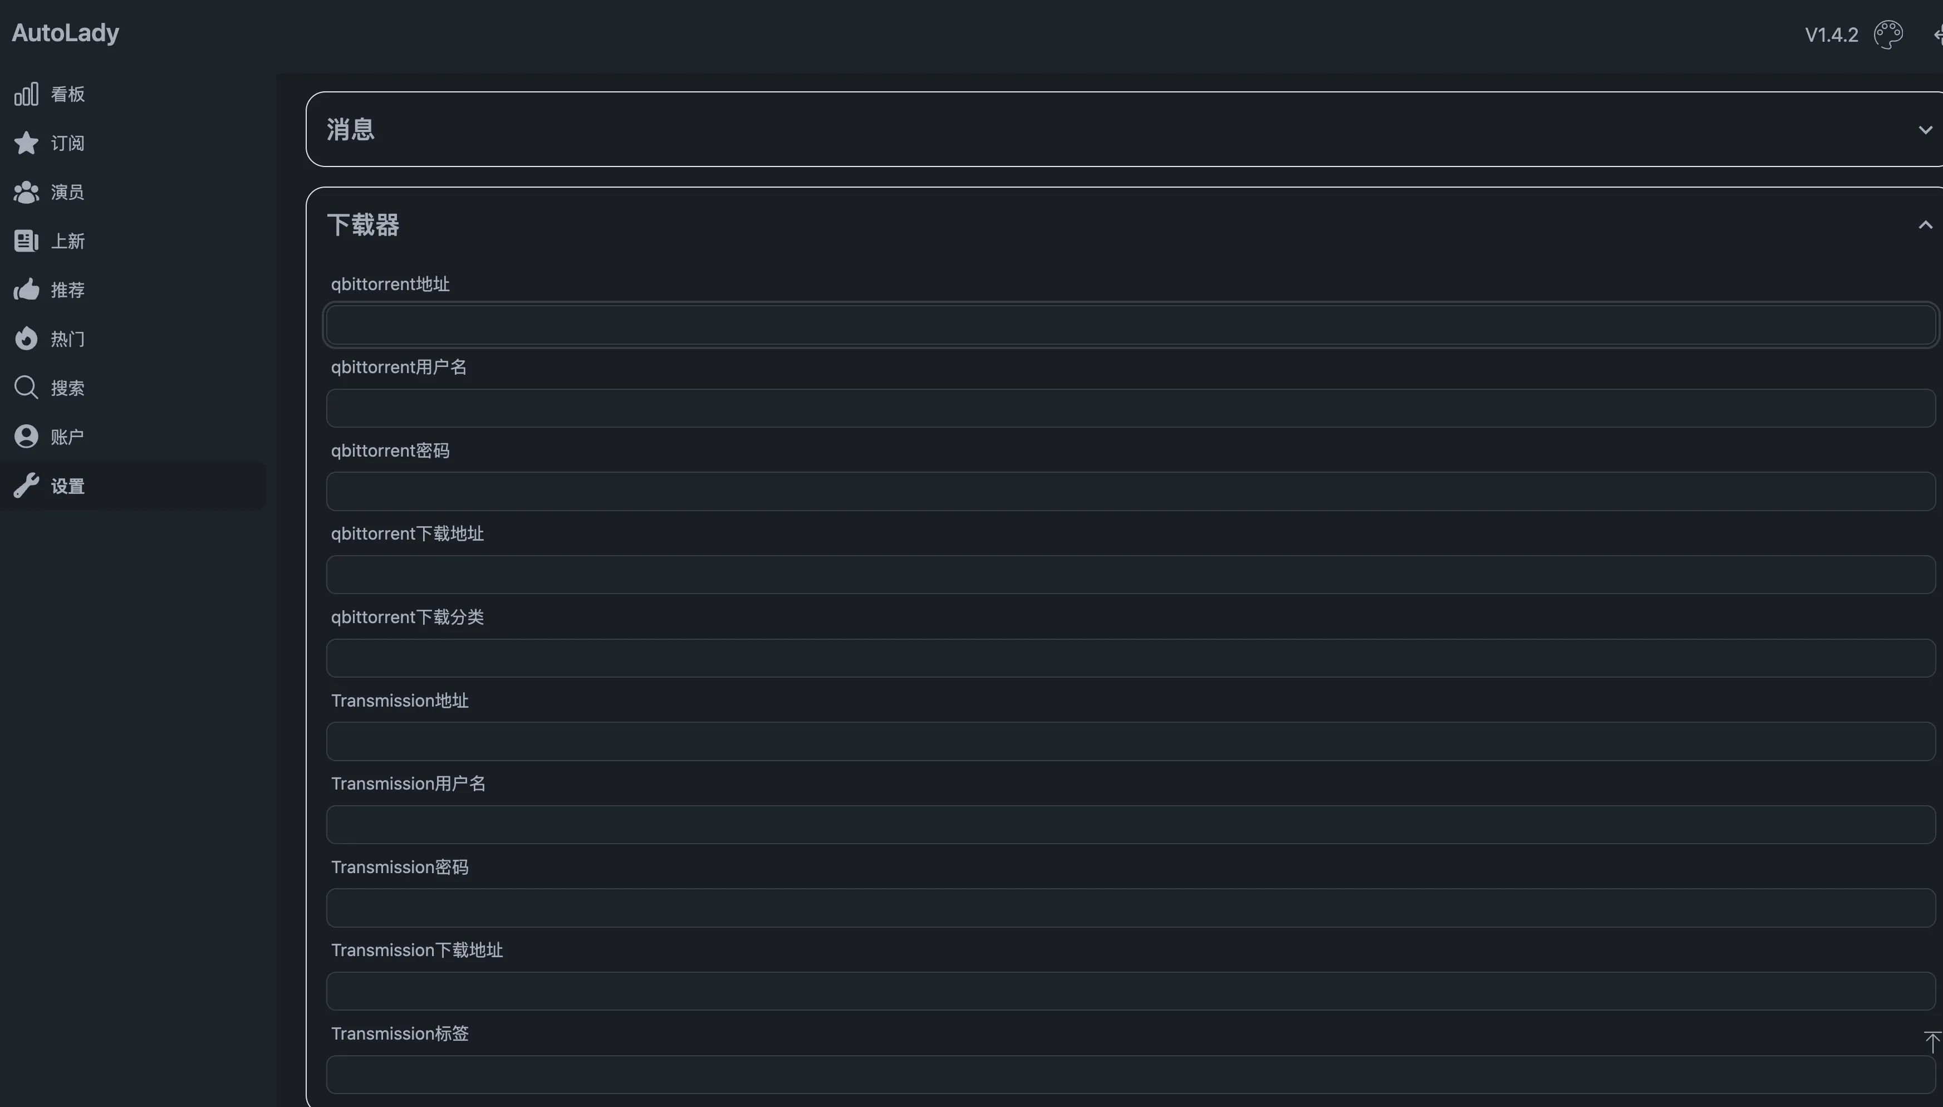Click the dashboard bar chart icon

(26, 94)
